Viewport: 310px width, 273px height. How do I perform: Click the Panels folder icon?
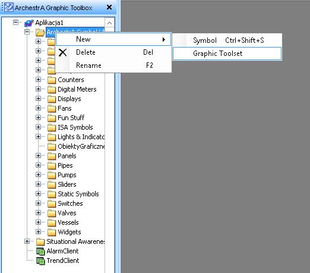[x=52, y=156]
